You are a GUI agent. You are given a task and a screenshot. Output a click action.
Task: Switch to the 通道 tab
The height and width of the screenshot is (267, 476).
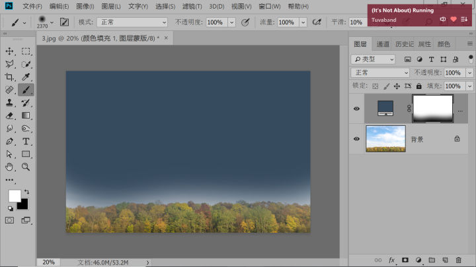383,44
